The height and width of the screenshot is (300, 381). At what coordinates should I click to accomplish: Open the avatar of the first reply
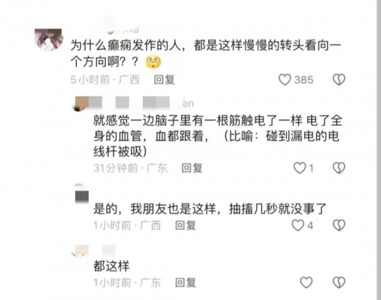click(x=82, y=103)
